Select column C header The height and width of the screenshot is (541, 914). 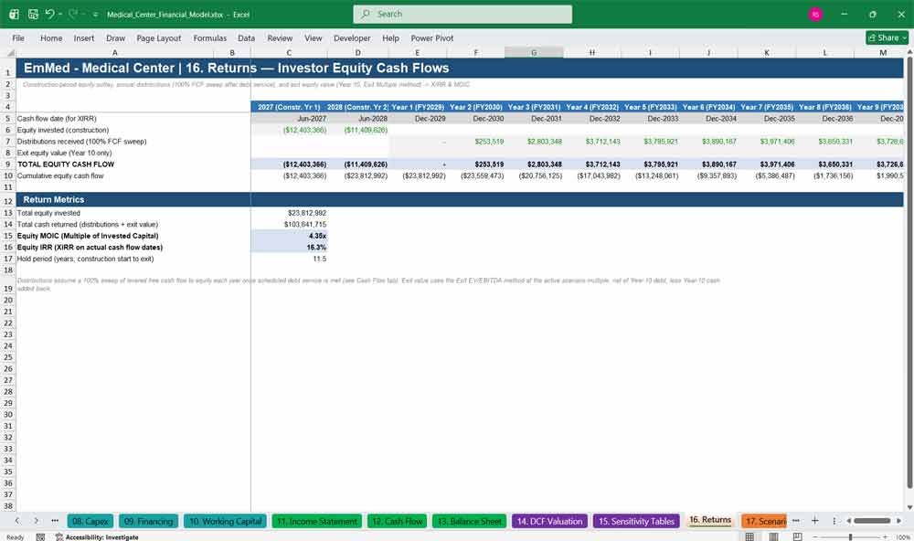pos(289,52)
